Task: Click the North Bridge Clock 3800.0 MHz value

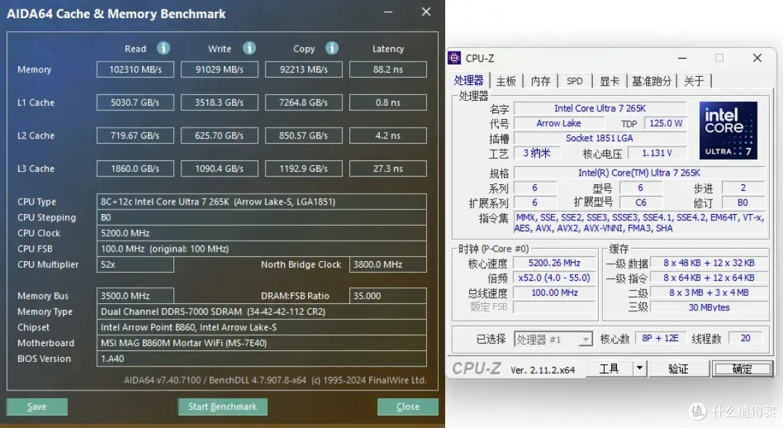Action: [x=388, y=265]
